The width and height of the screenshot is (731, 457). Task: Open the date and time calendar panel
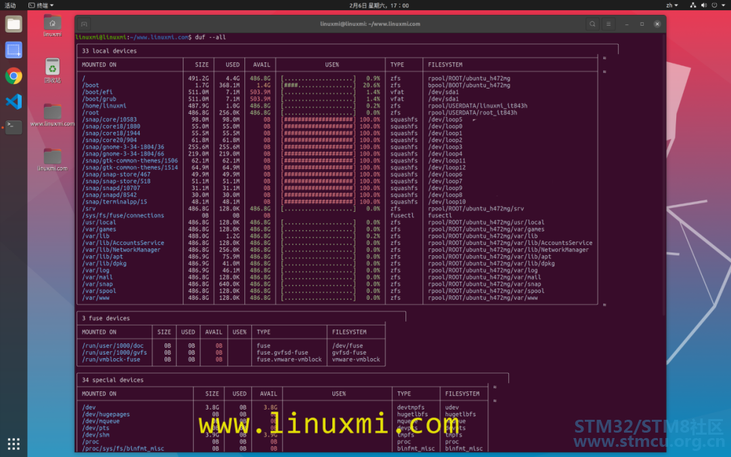(379, 5)
